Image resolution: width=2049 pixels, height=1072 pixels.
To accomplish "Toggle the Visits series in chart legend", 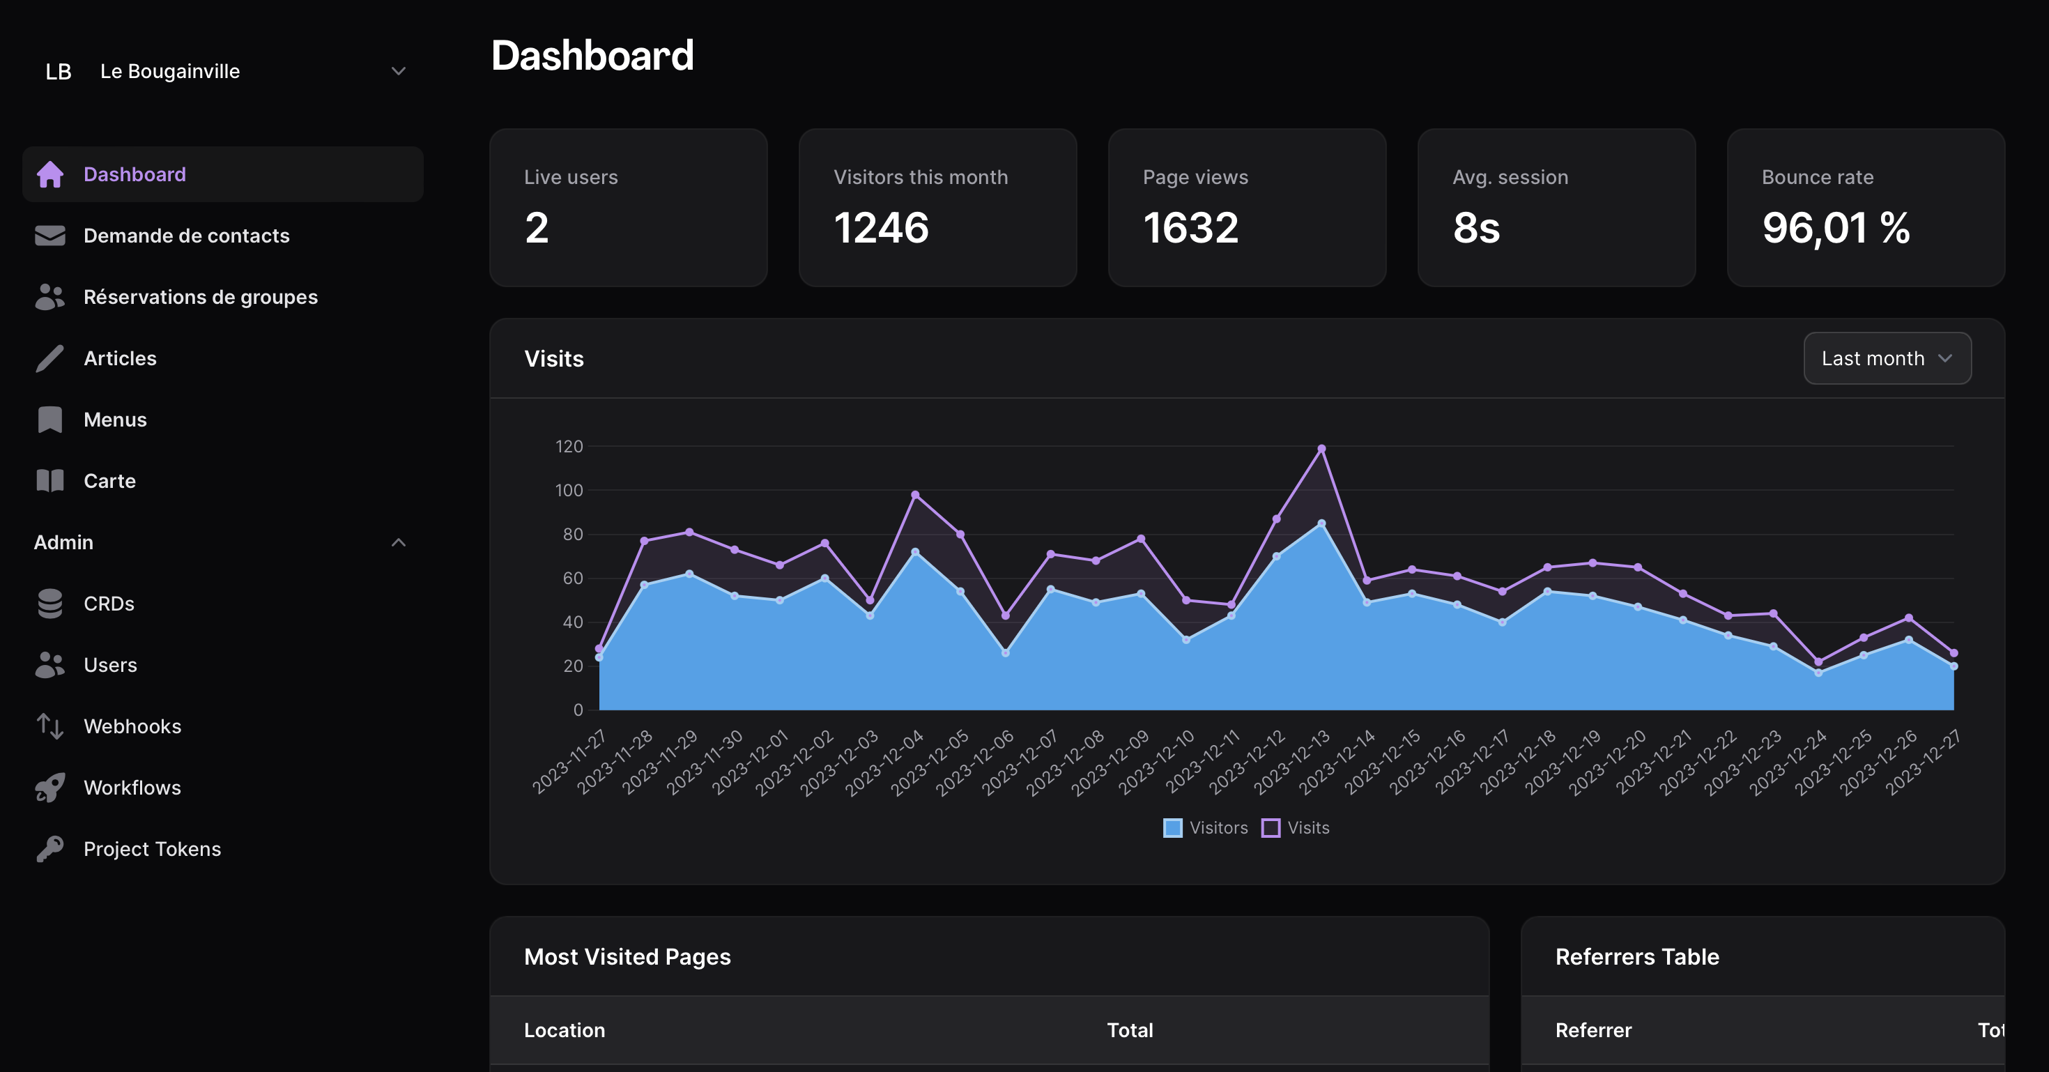I will pyautogui.click(x=1296, y=828).
